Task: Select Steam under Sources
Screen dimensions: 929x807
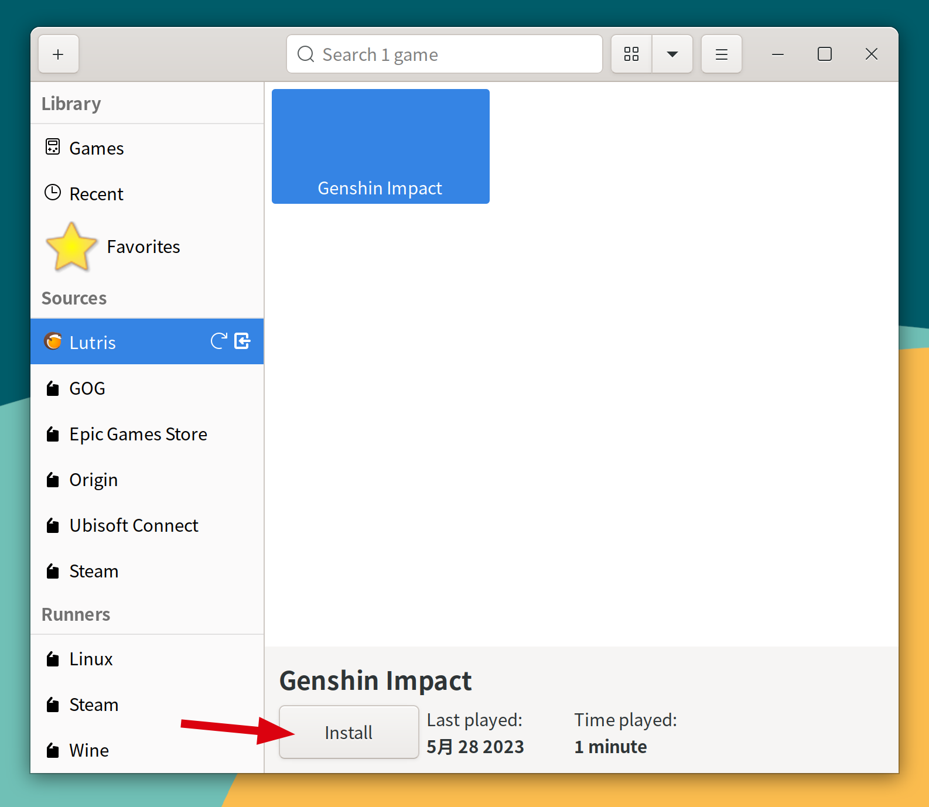Action: click(147, 571)
